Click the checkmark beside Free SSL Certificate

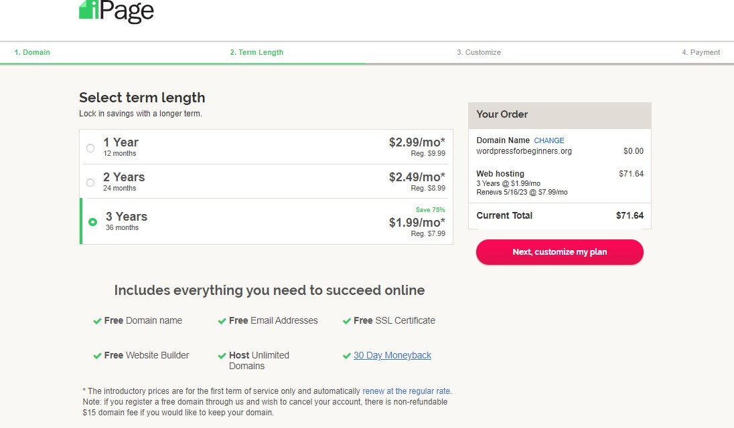tap(347, 321)
